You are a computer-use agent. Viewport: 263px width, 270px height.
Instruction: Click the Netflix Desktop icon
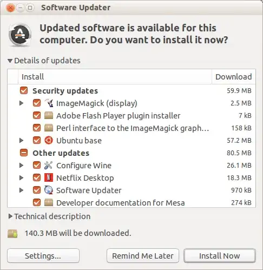[49, 177]
